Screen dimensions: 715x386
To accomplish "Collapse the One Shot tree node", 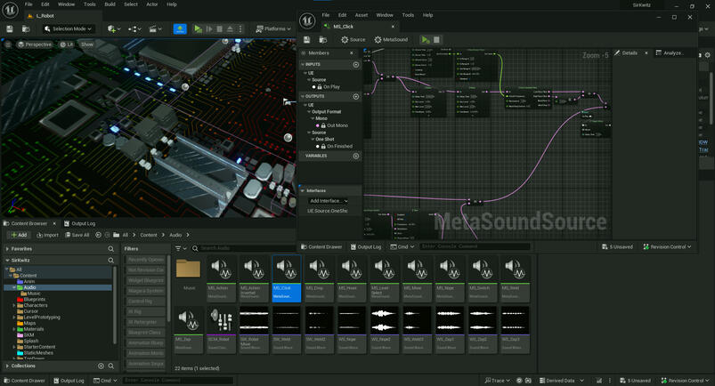I will 313,139.
